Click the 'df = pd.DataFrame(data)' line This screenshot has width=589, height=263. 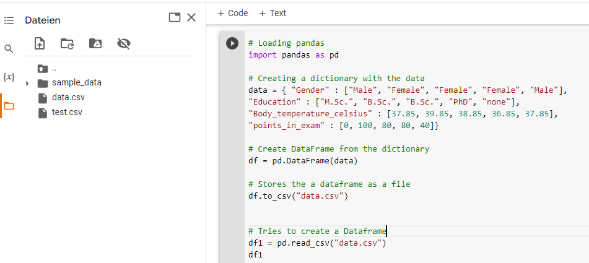303,160
